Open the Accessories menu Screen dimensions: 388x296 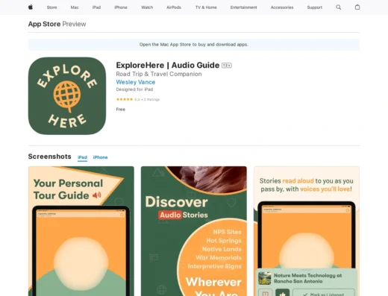282,7
